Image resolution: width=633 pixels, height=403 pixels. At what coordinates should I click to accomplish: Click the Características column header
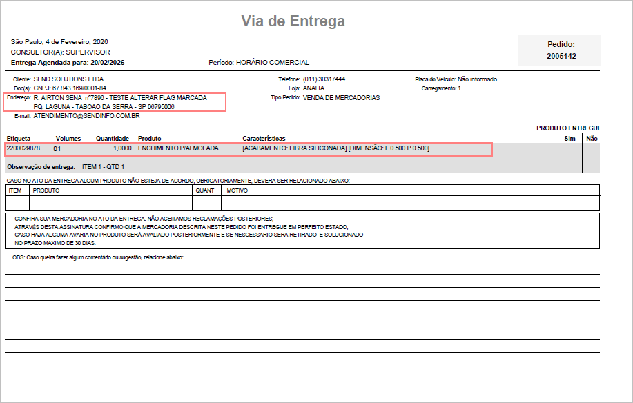[x=264, y=139]
